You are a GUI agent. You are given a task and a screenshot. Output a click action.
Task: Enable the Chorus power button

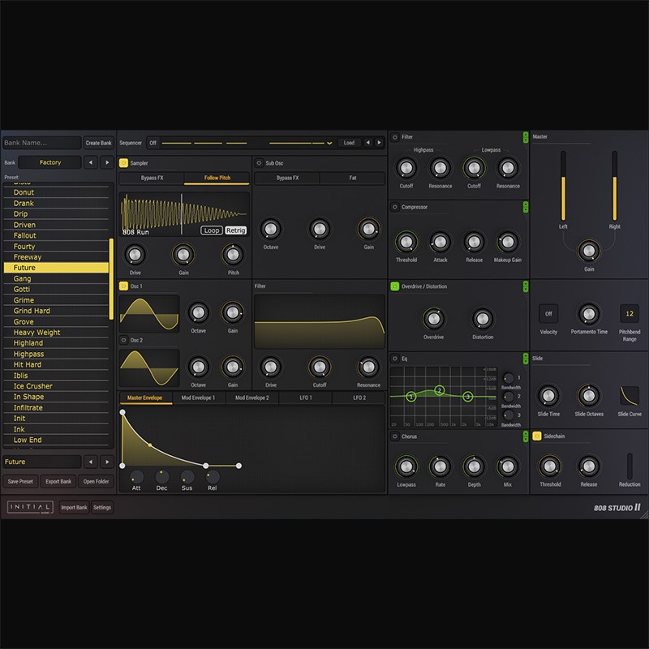395,436
